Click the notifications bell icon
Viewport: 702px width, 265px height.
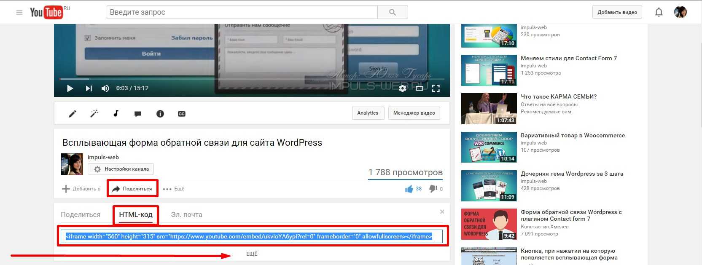(659, 12)
